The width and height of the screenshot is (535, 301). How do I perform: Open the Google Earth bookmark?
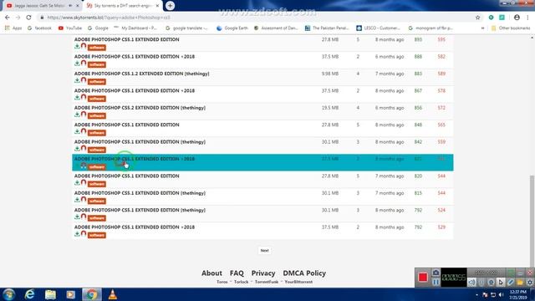pyautogui.click(x=232, y=28)
